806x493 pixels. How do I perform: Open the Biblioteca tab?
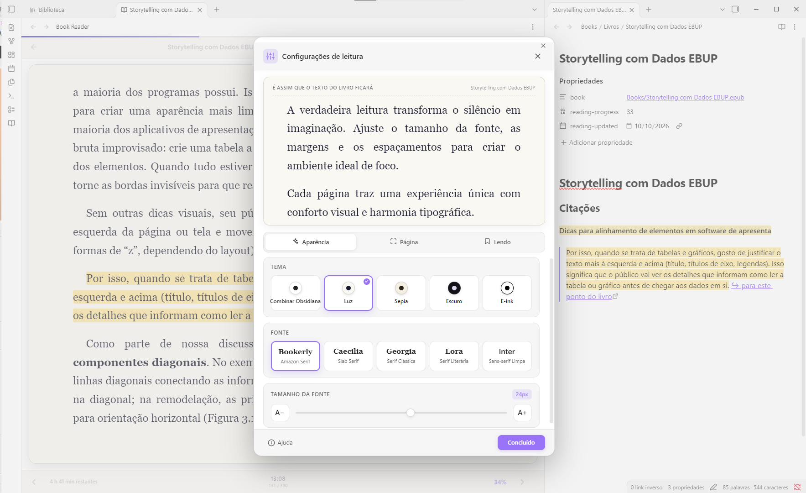pos(47,10)
